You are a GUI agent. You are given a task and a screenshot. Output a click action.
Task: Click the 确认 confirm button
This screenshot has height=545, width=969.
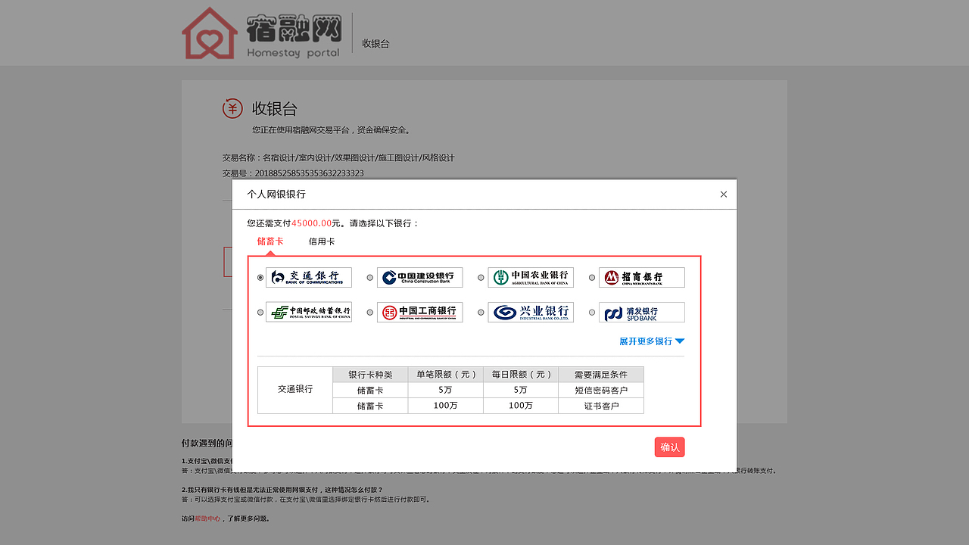(x=669, y=447)
